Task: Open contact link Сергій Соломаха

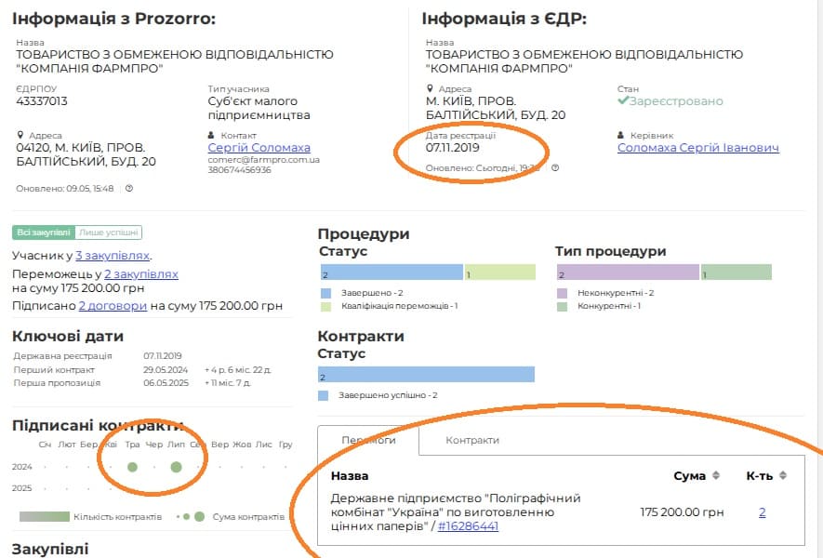Action: click(259, 148)
